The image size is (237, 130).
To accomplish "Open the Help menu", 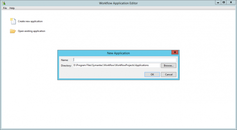I will (12, 8).
